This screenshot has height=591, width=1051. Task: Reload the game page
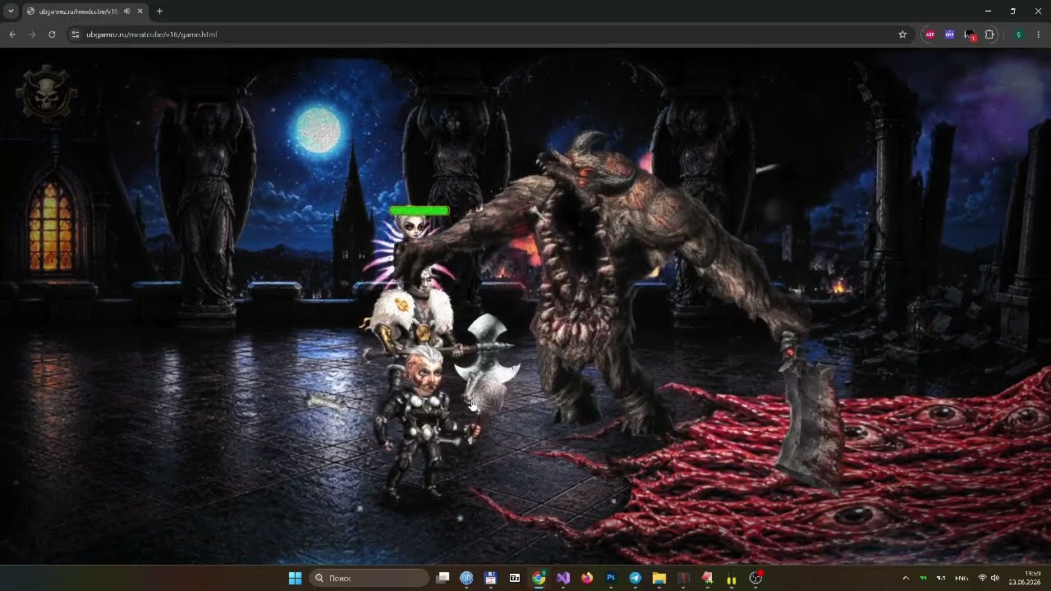click(52, 34)
